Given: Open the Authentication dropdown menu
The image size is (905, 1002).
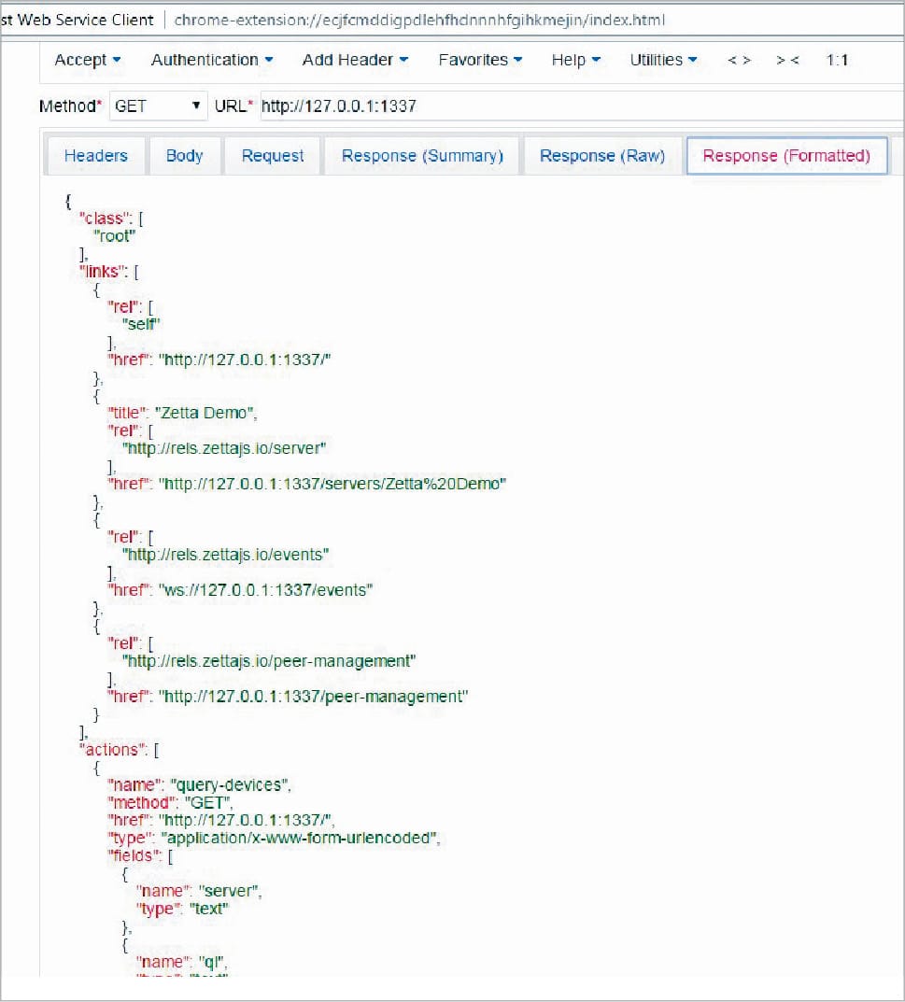Looking at the screenshot, I should point(212,60).
